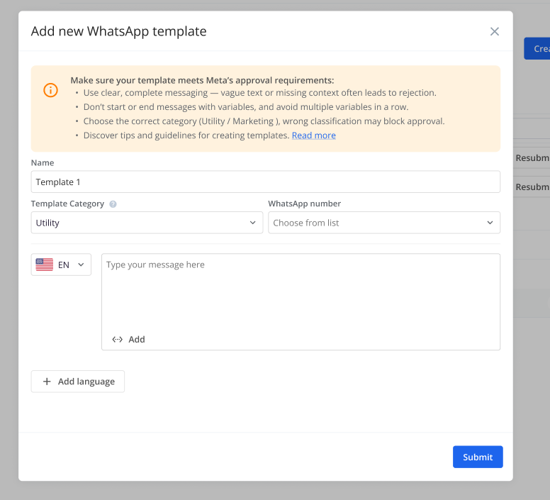550x500 pixels.
Task: Click the lower Resubmit entry behind the dialog
Action: [532, 187]
